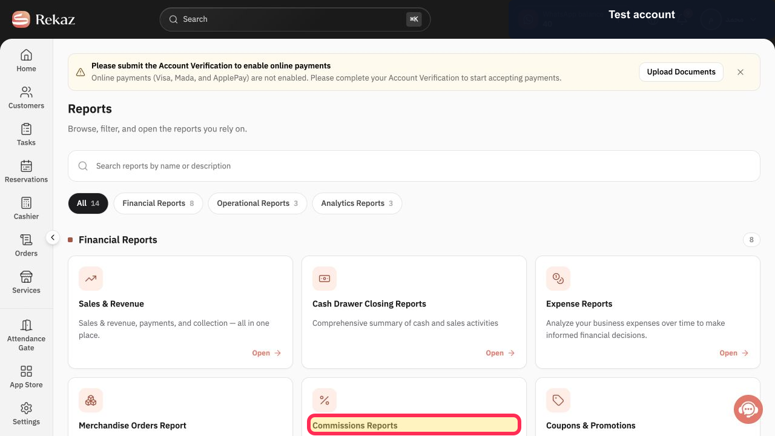Open the Expense Reports link
This screenshot has height=436, width=775.
734,353
